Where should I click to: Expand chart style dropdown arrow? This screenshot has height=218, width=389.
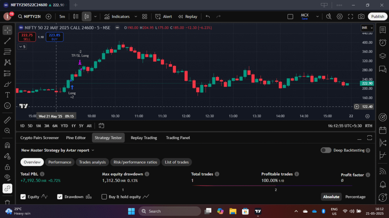[95, 17]
